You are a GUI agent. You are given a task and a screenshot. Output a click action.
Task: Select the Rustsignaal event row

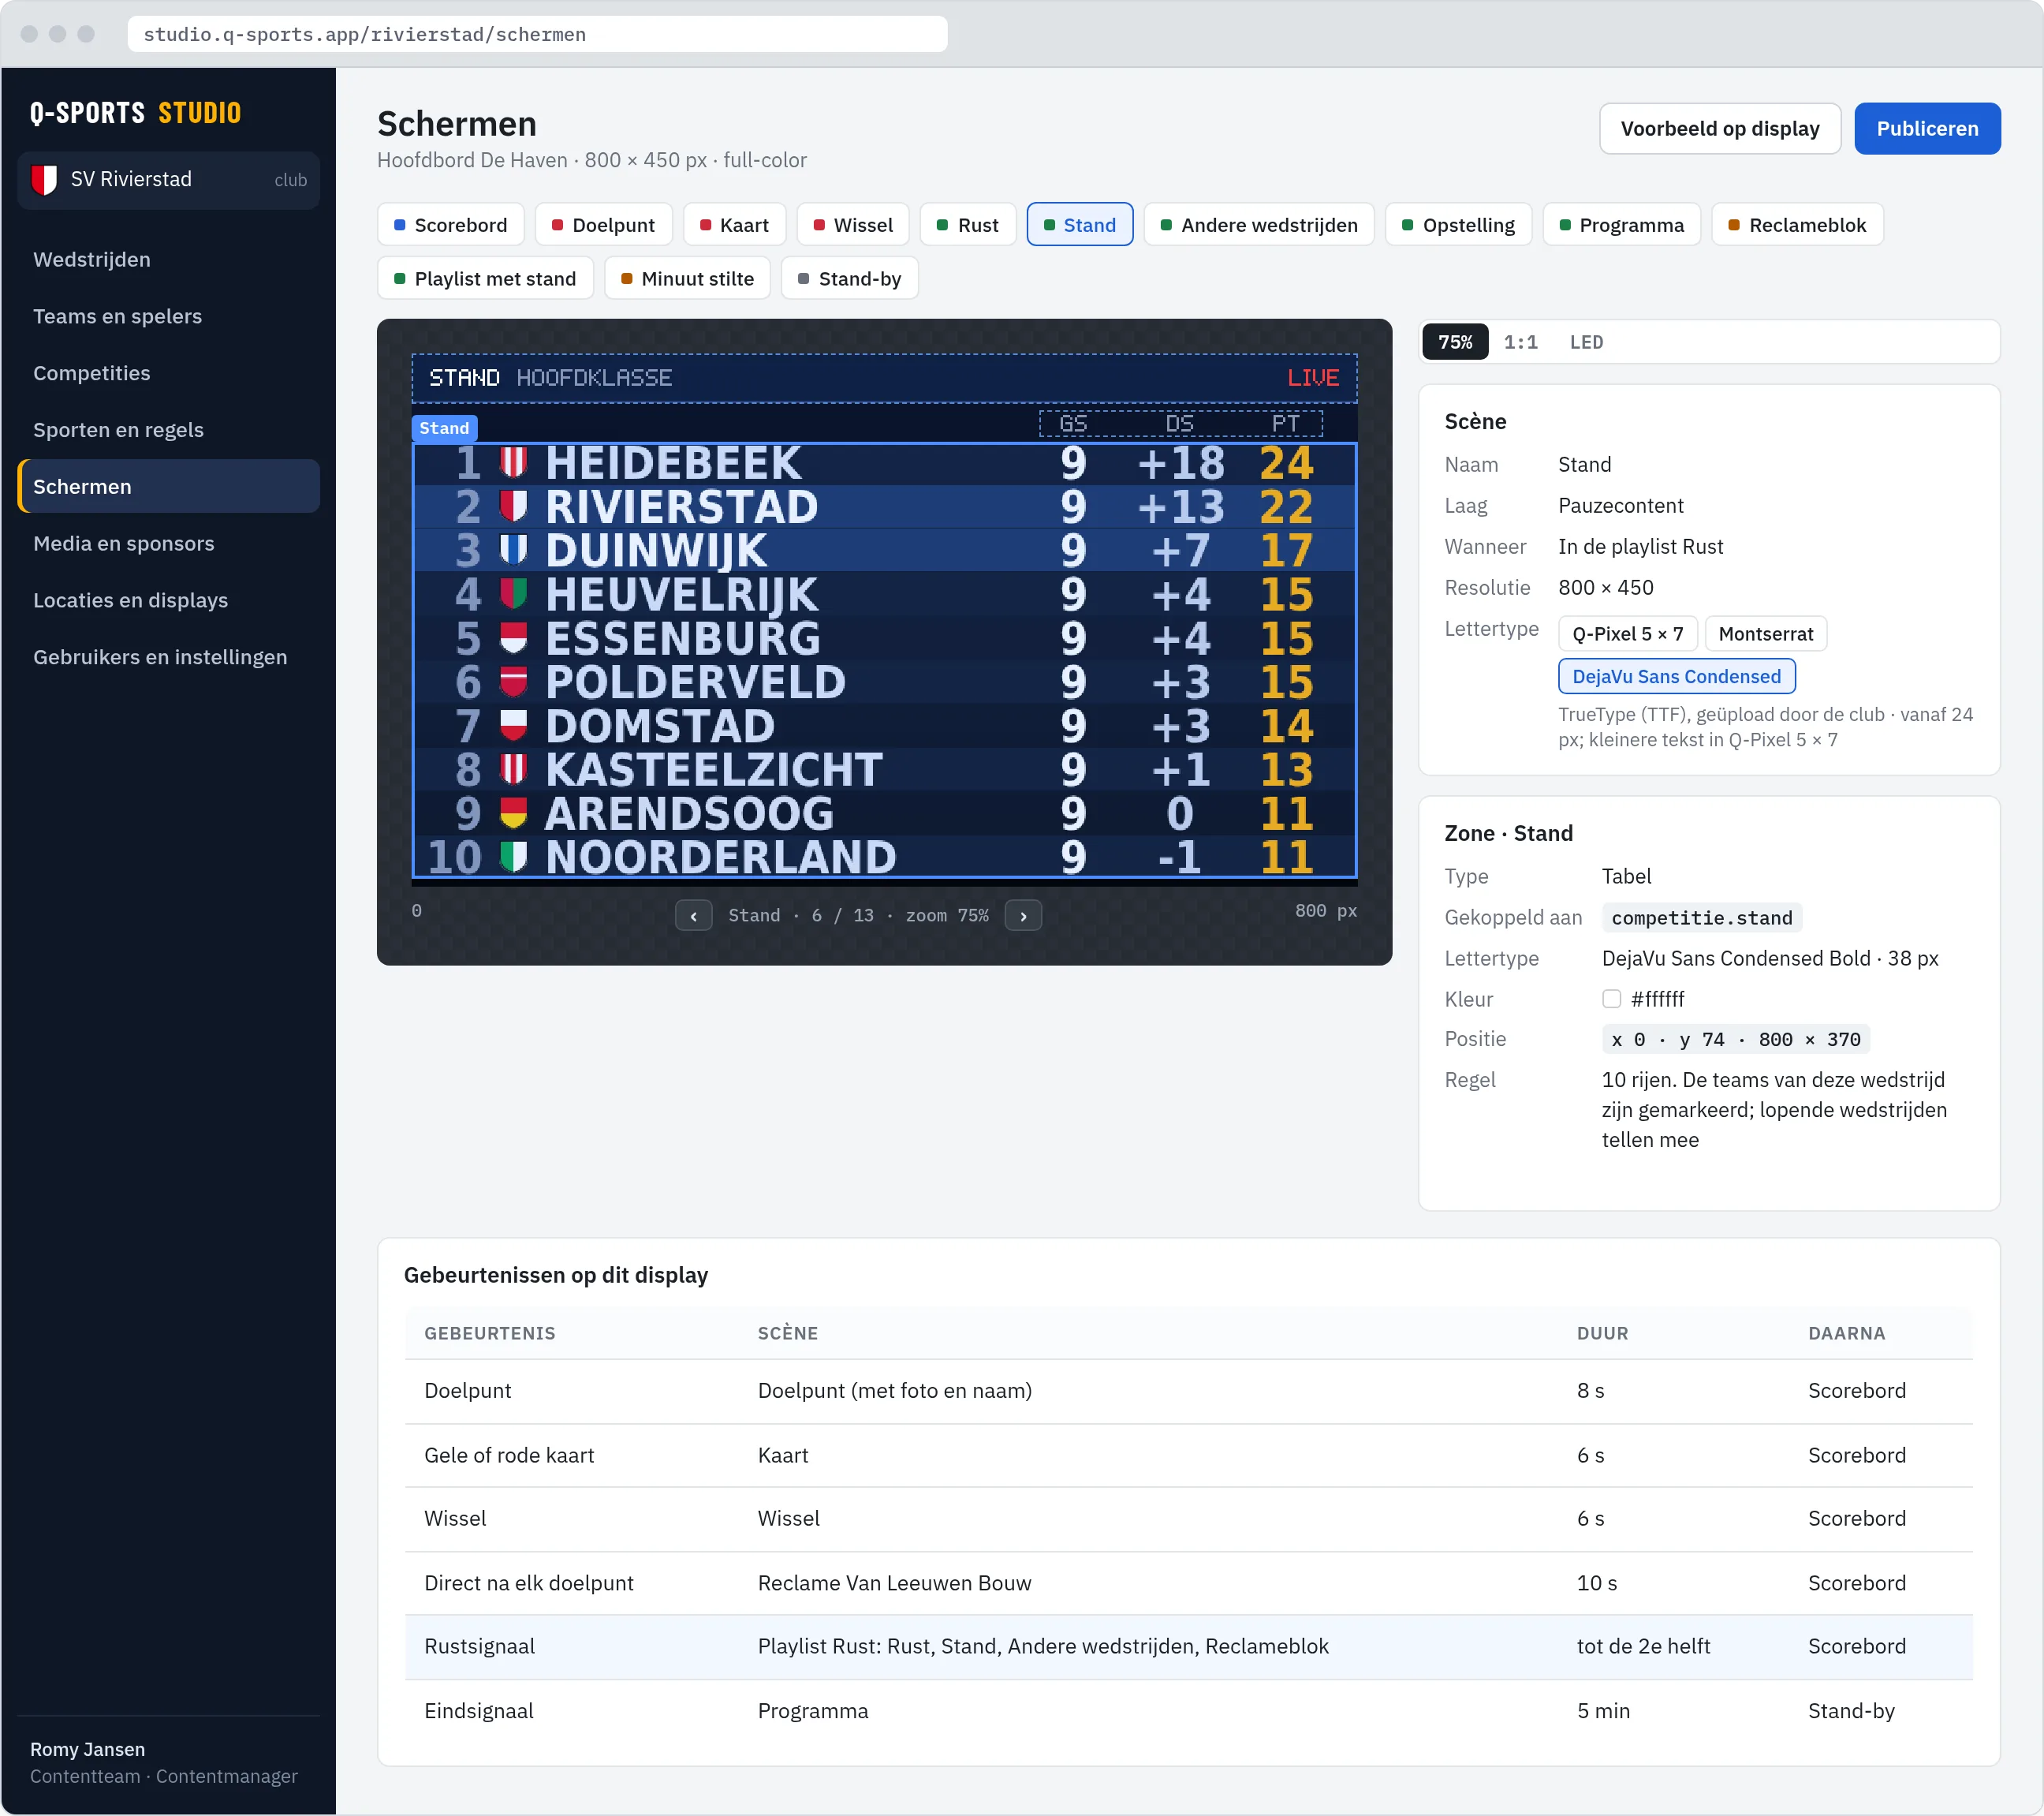click(1188, 1647)
